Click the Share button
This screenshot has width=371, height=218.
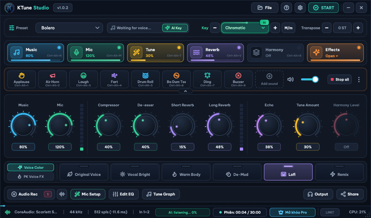pos(350,194)
